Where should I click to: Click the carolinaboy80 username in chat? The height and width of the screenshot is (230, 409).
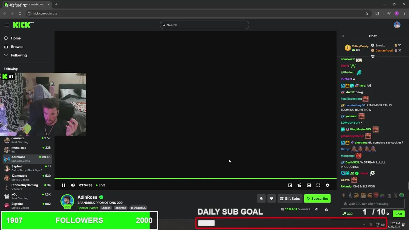[x=355, y=105]
